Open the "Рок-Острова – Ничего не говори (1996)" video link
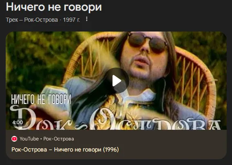 click(x=65, y=149)
